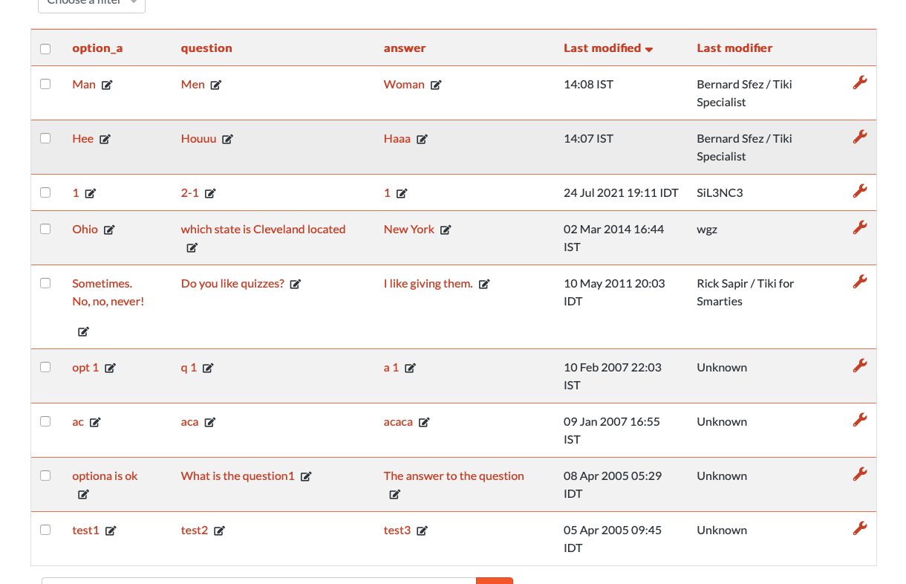Viewport: 906px width, 584px height.
Task: Open 'The answer to the question' link
Action: tap(454, 476)
